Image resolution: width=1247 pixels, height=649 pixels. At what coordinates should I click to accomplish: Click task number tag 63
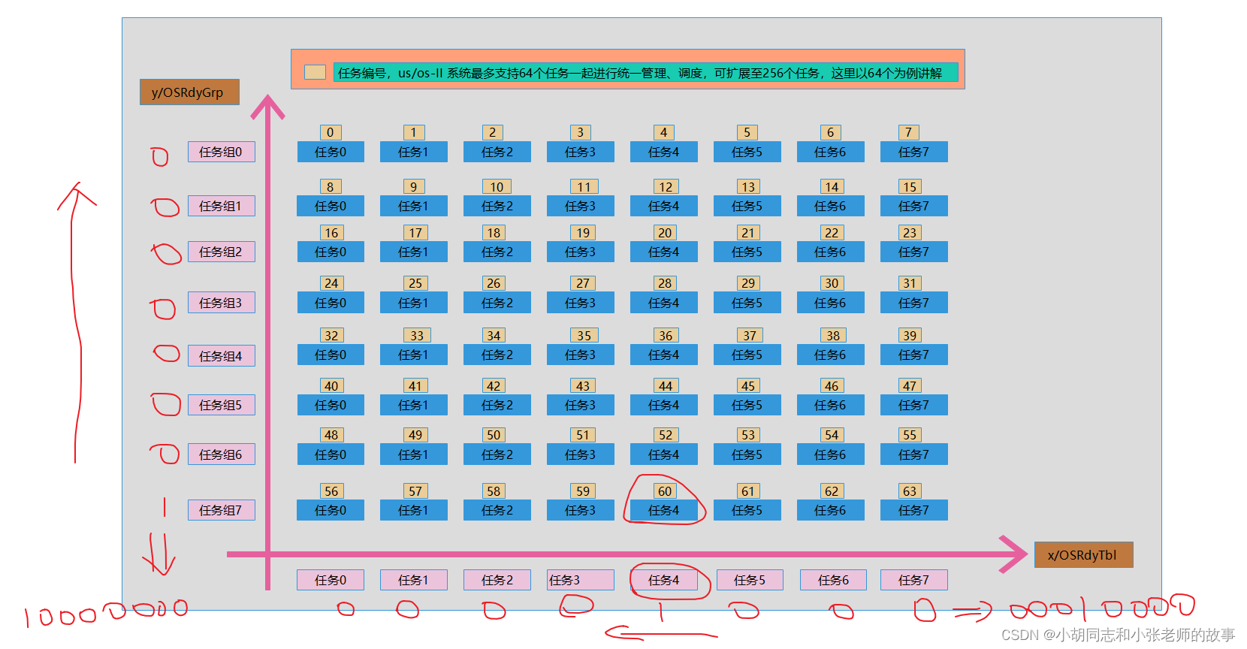tap(910, 491)
